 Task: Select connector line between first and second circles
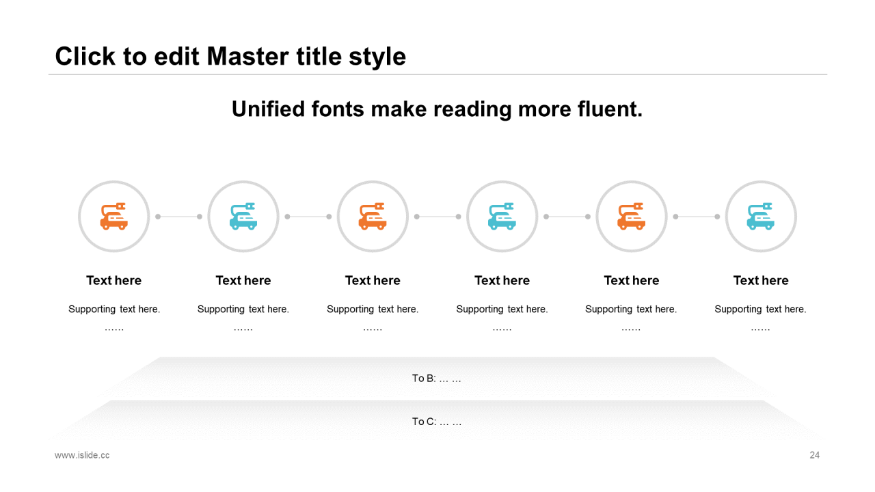(178, 217)
